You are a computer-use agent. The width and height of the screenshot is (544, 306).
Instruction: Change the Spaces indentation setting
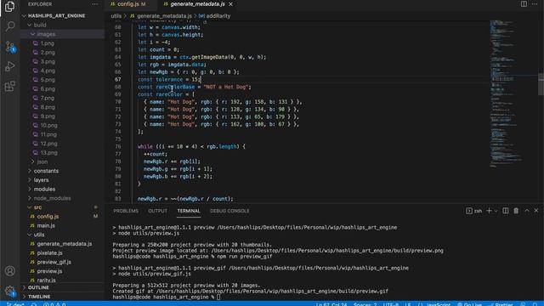point(365,304)
